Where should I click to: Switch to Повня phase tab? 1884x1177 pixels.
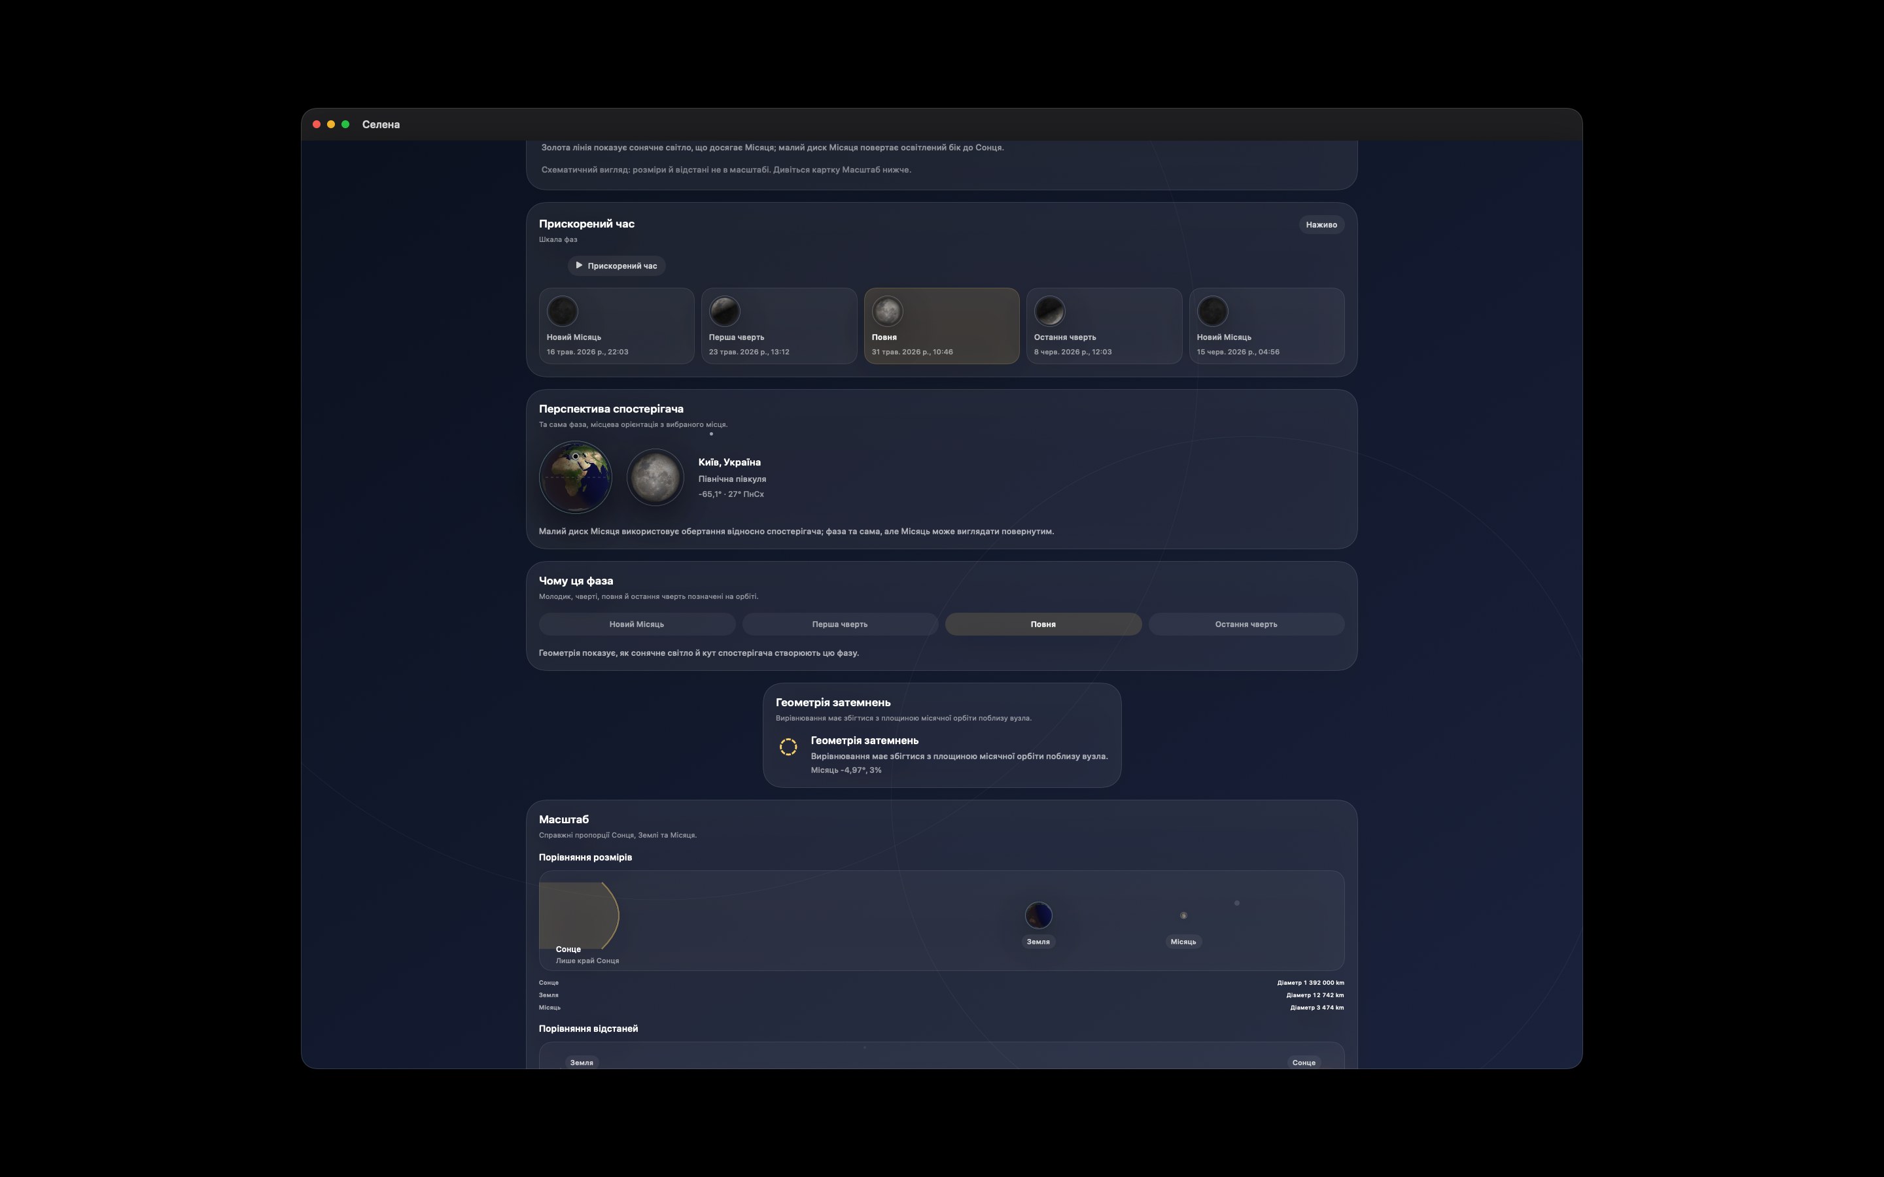click(x=1043, y=624)
